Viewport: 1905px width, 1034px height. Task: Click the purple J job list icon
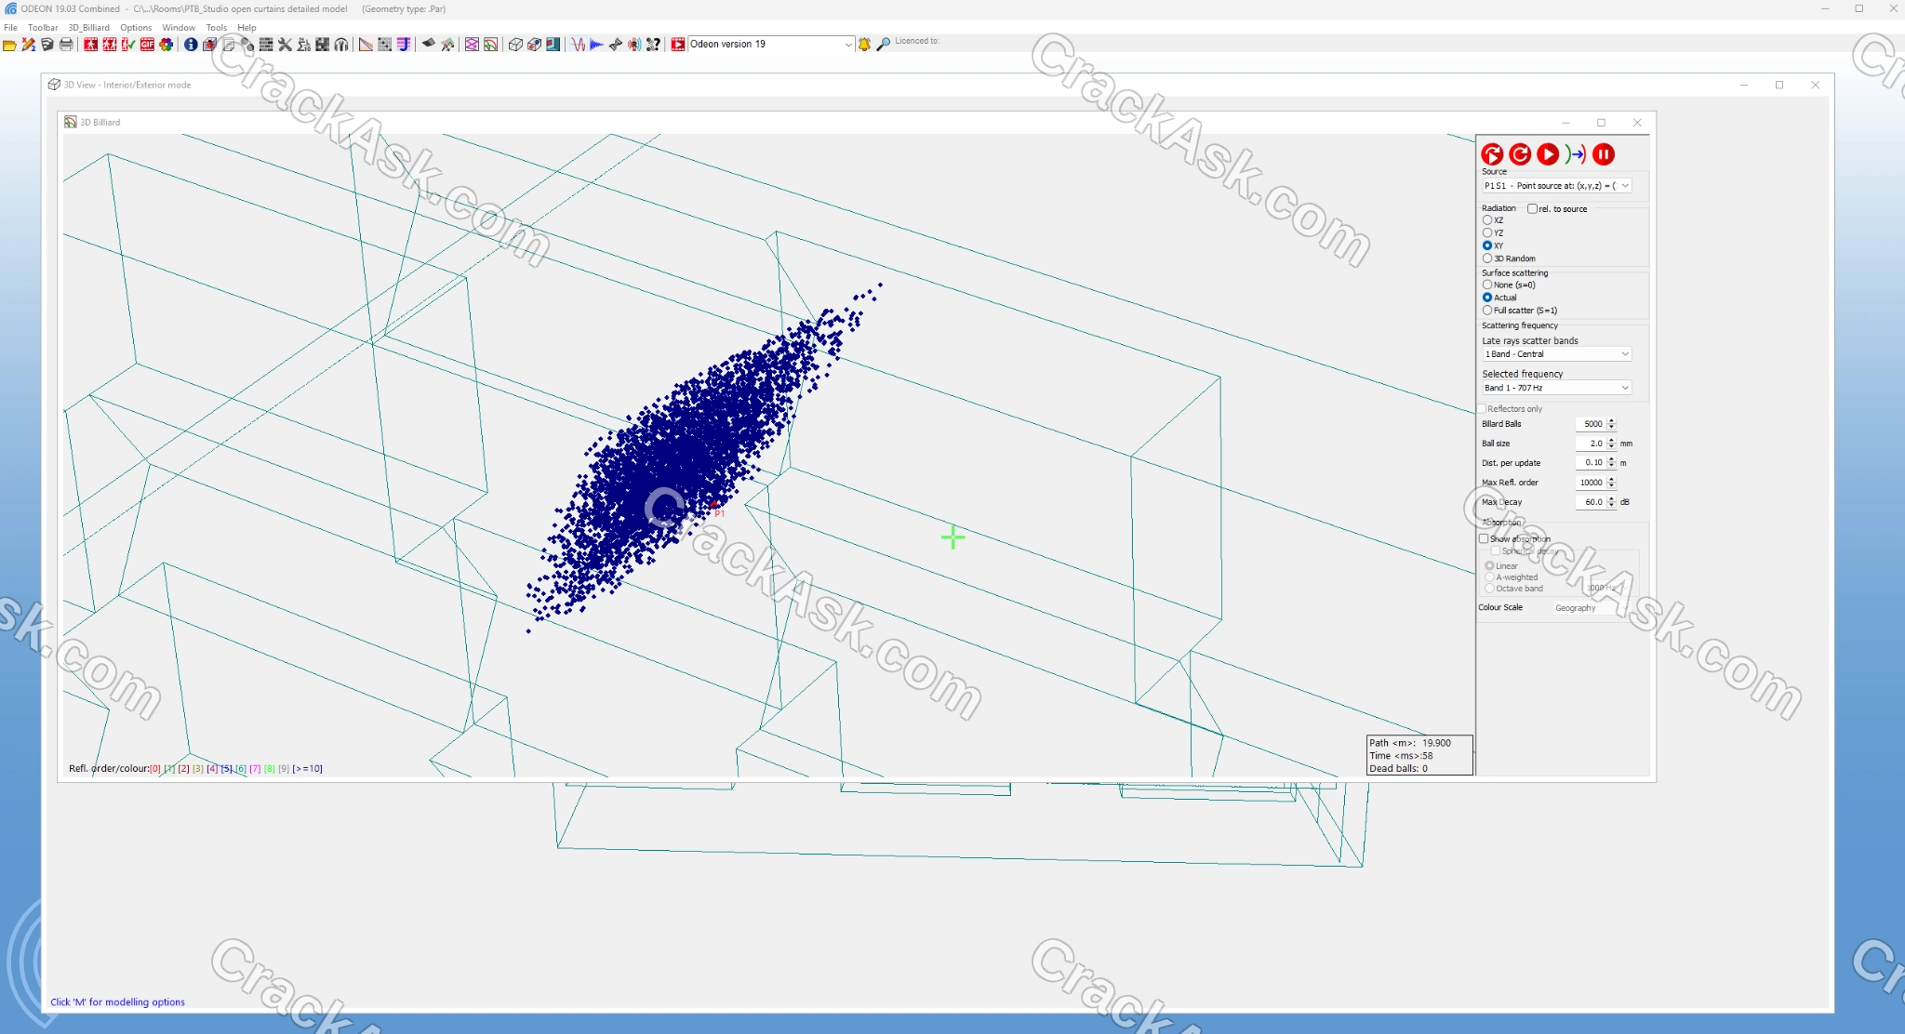[x=404, y=45]
